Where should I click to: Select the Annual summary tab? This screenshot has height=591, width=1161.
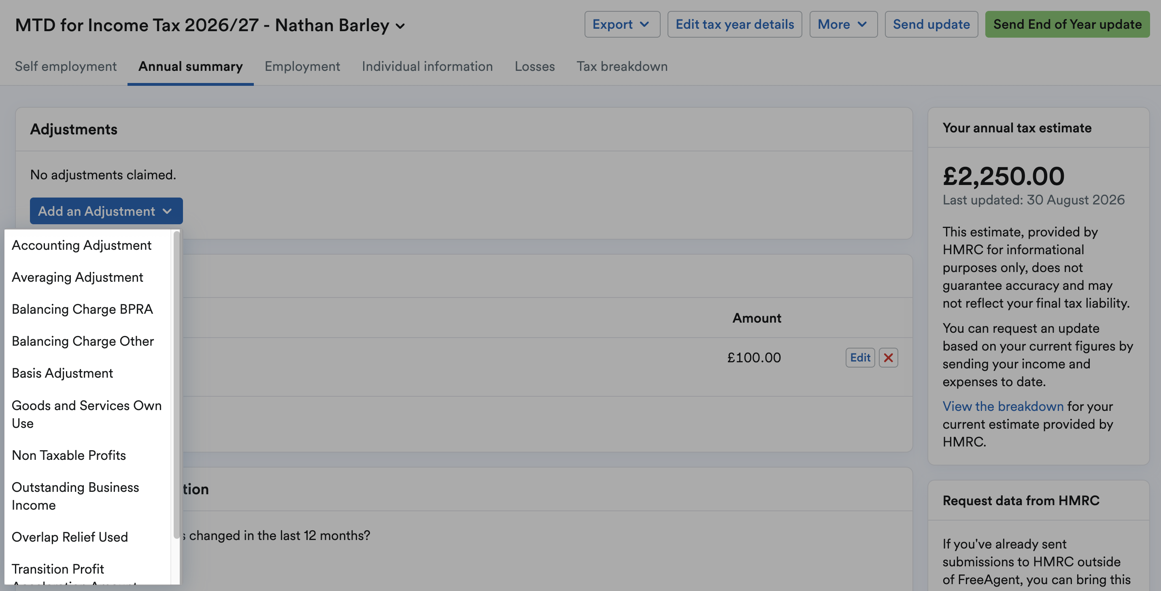191,66
